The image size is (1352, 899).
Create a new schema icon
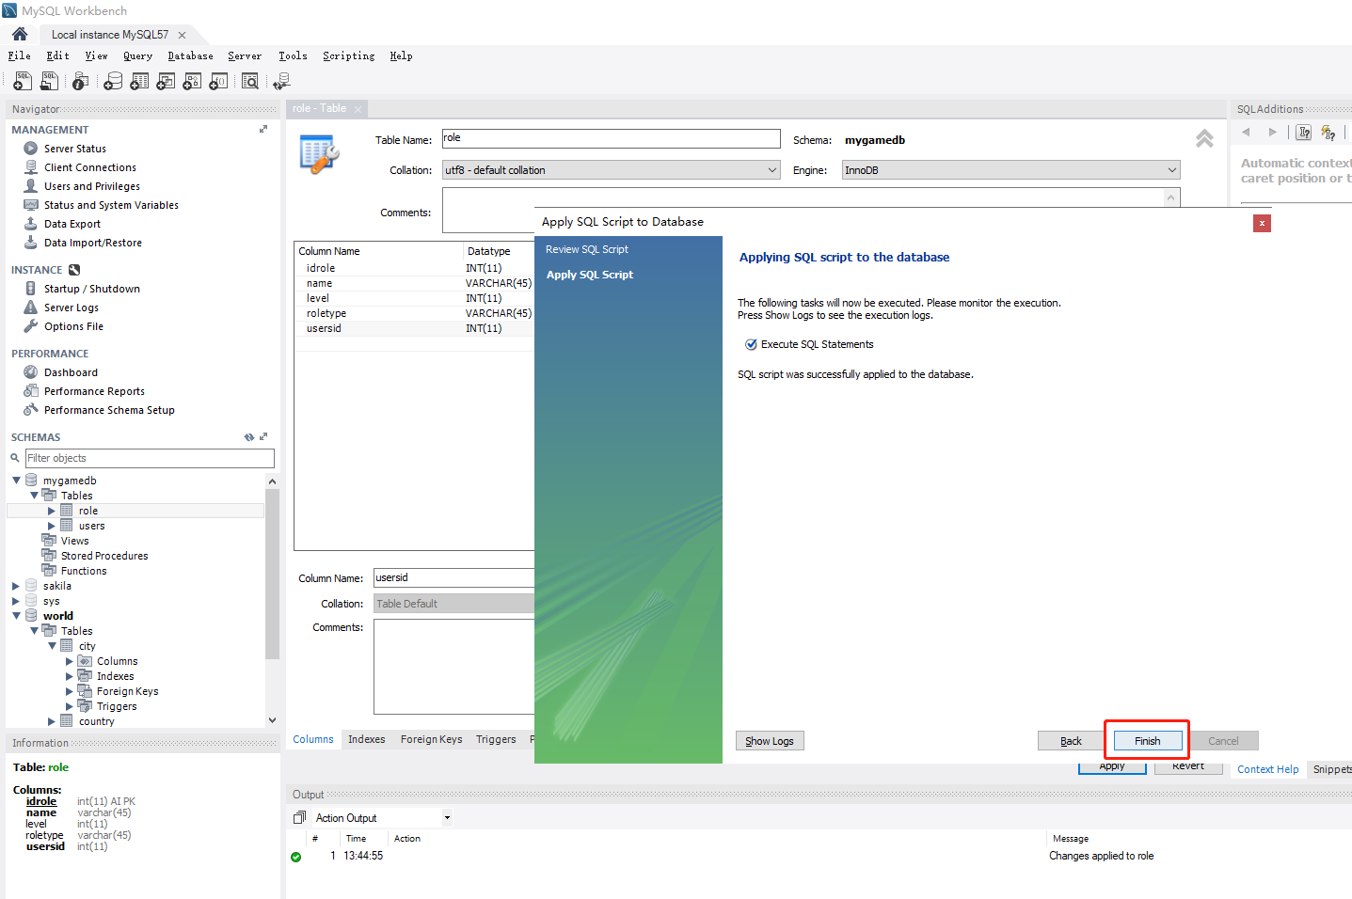[113, 82]
